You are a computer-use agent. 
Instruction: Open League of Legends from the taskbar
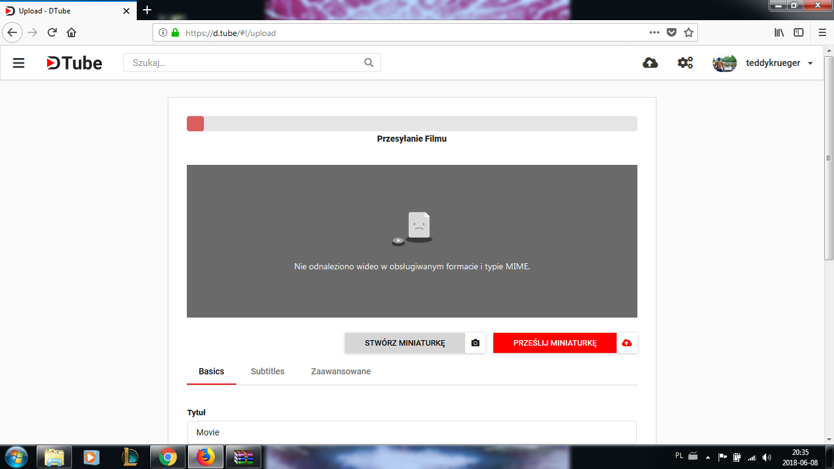coord(130,457)
